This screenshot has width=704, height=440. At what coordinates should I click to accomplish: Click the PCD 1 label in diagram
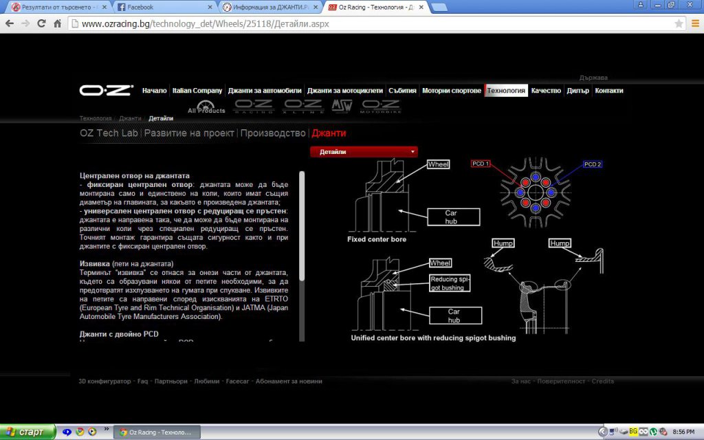[x=481, y=164]
